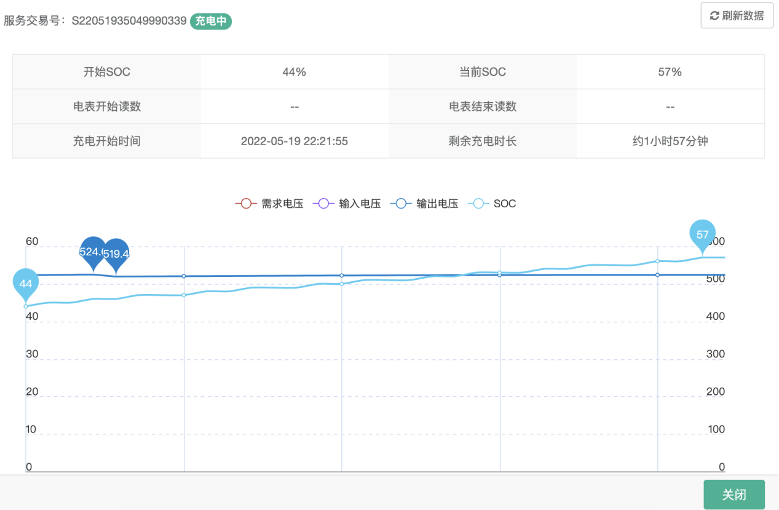Click the 刷新数据 refresh button
779x510 pixels.
(737, 15)
